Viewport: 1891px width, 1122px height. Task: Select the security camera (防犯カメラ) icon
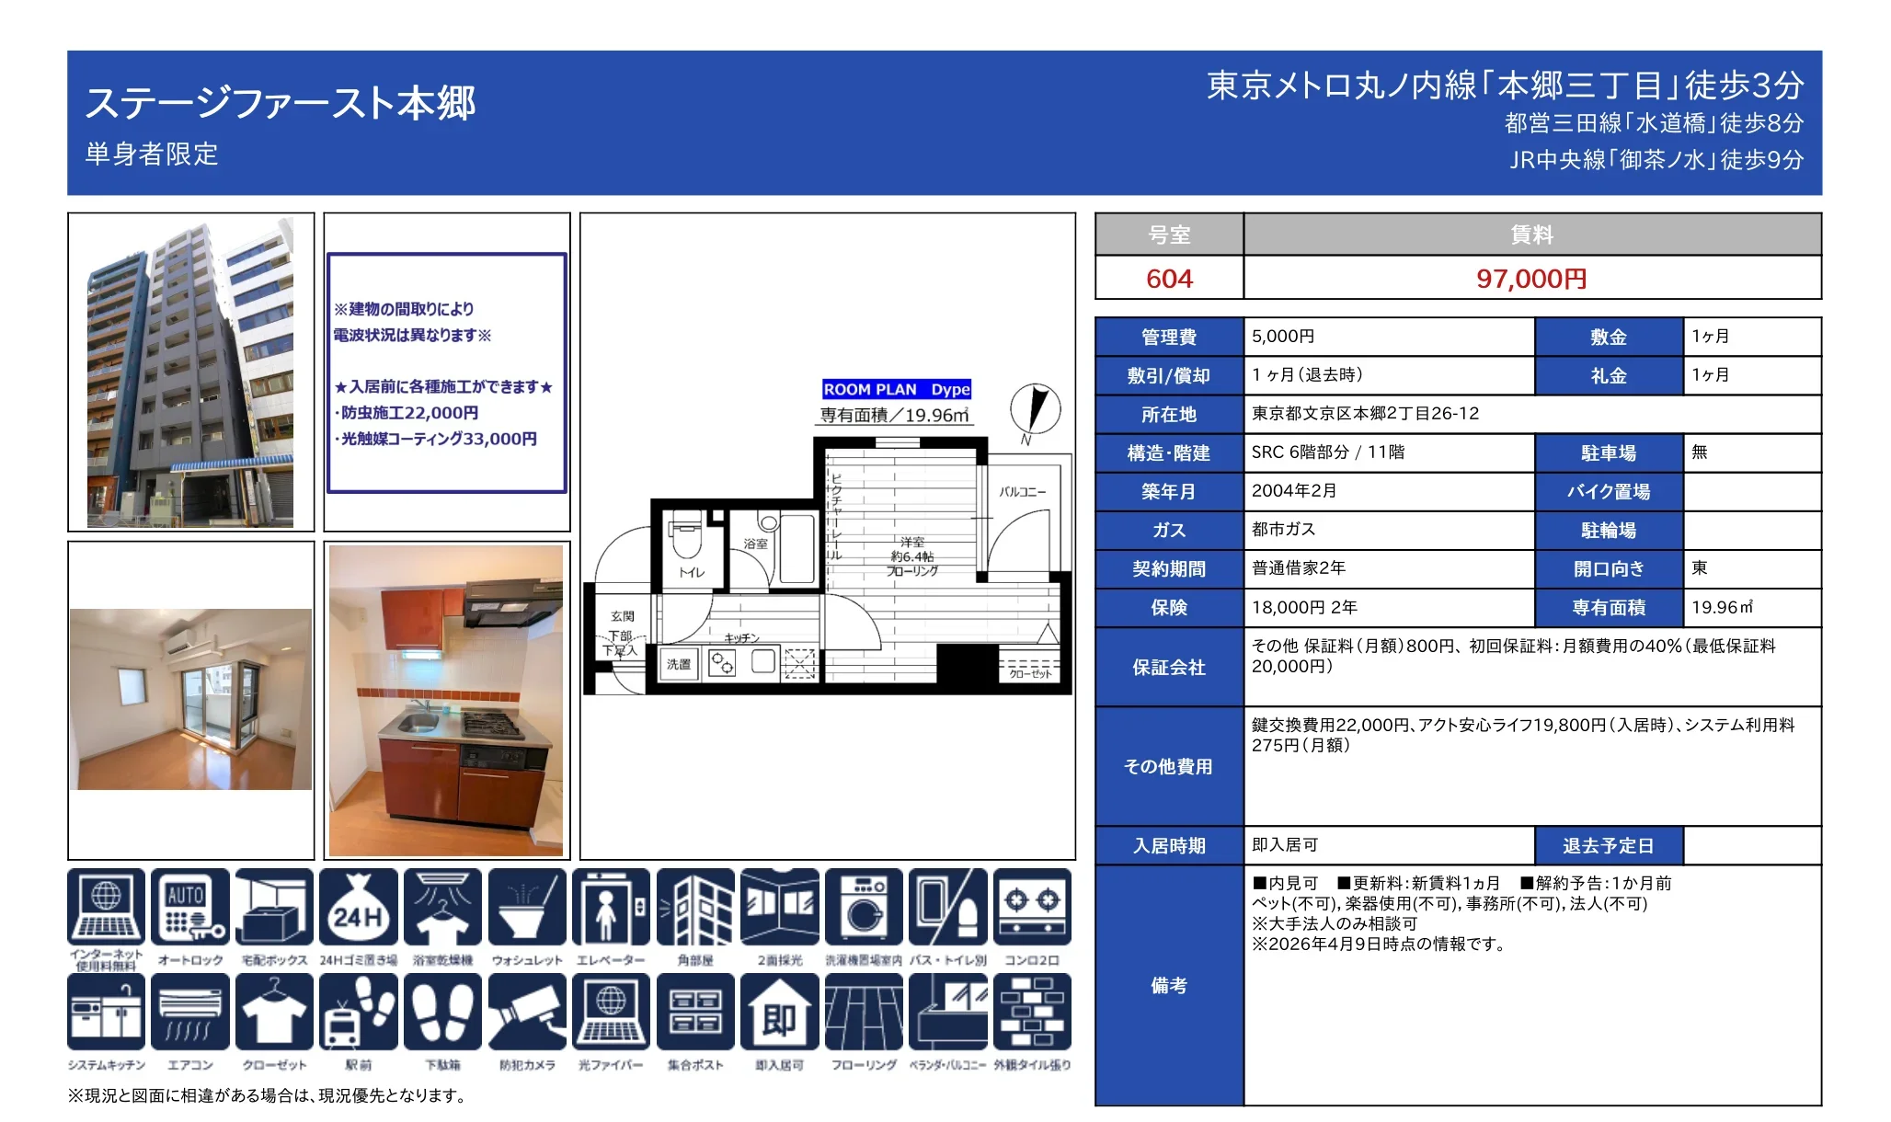[x=527, y=1012]
